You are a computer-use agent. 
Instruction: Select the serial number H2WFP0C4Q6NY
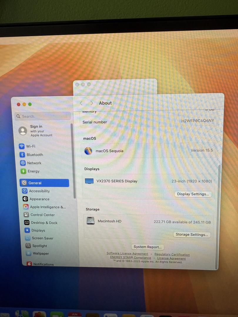[197, 121]
